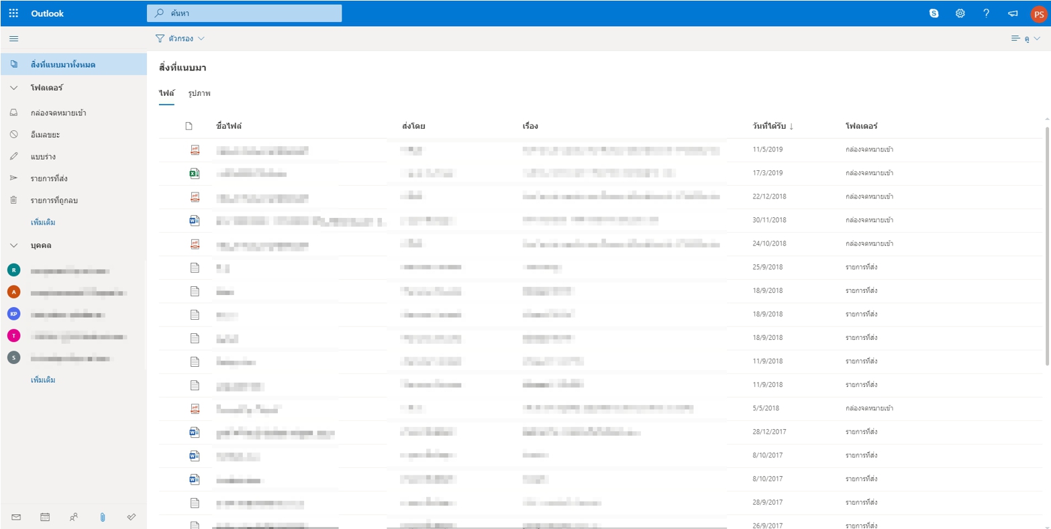The width and height of the screenshot is (1051, 529).
Task: Switch to Files paperclip module icon
Action: coord(103,517)
